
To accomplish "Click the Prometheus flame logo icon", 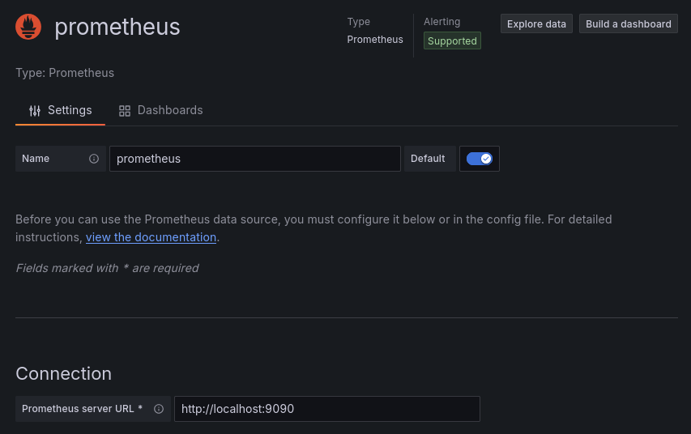I will tap(28, 27).
